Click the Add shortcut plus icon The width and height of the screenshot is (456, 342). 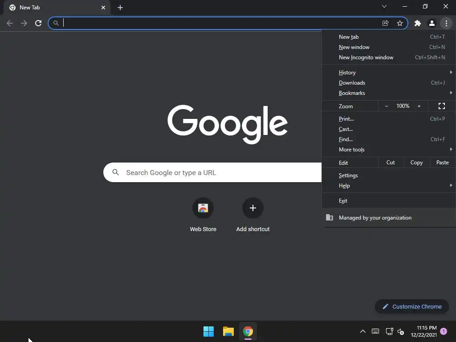coord(253,208)
